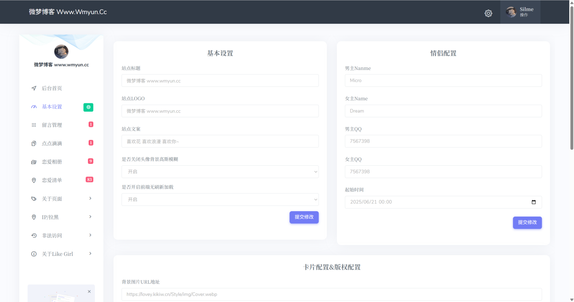Click the page vertical scrollbar
Viewport: 574px width, 302px height.
pos(572,77)
